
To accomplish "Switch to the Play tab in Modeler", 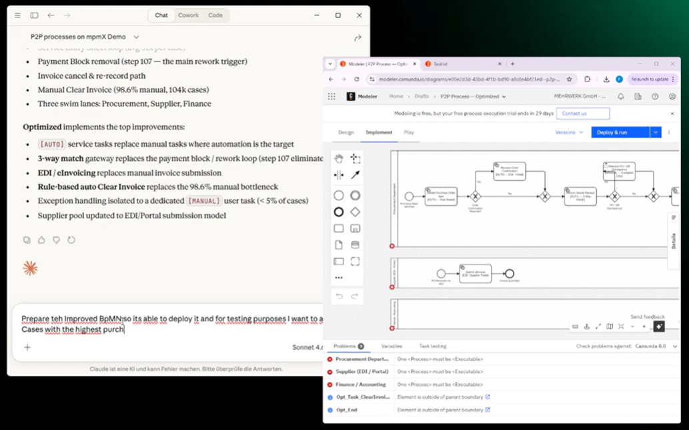I will click(x=409, y=132).
